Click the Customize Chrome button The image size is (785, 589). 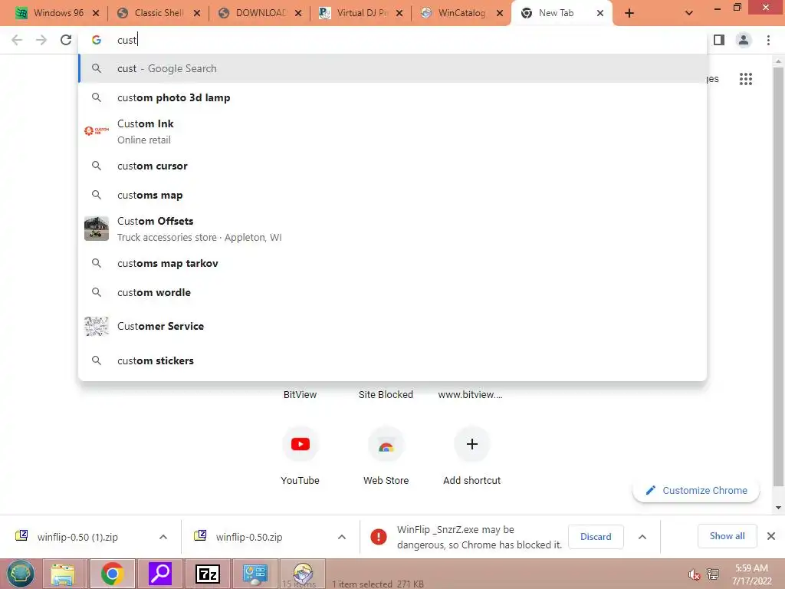pyautogui.click(x=696, y=490)
